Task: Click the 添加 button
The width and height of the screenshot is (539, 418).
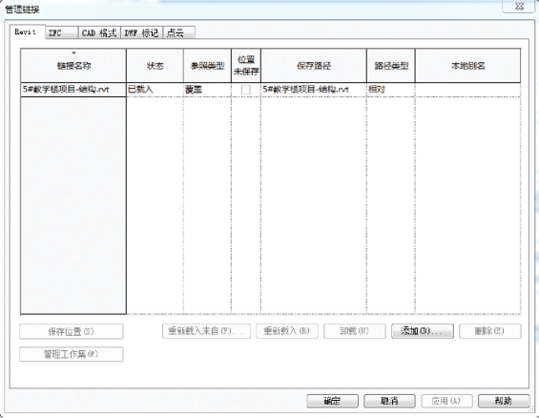Action: click(422, 331)
